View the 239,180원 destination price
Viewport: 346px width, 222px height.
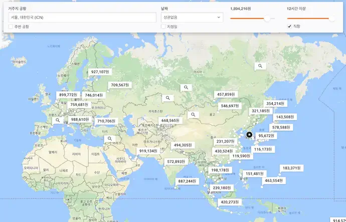[x=222, y=188]
